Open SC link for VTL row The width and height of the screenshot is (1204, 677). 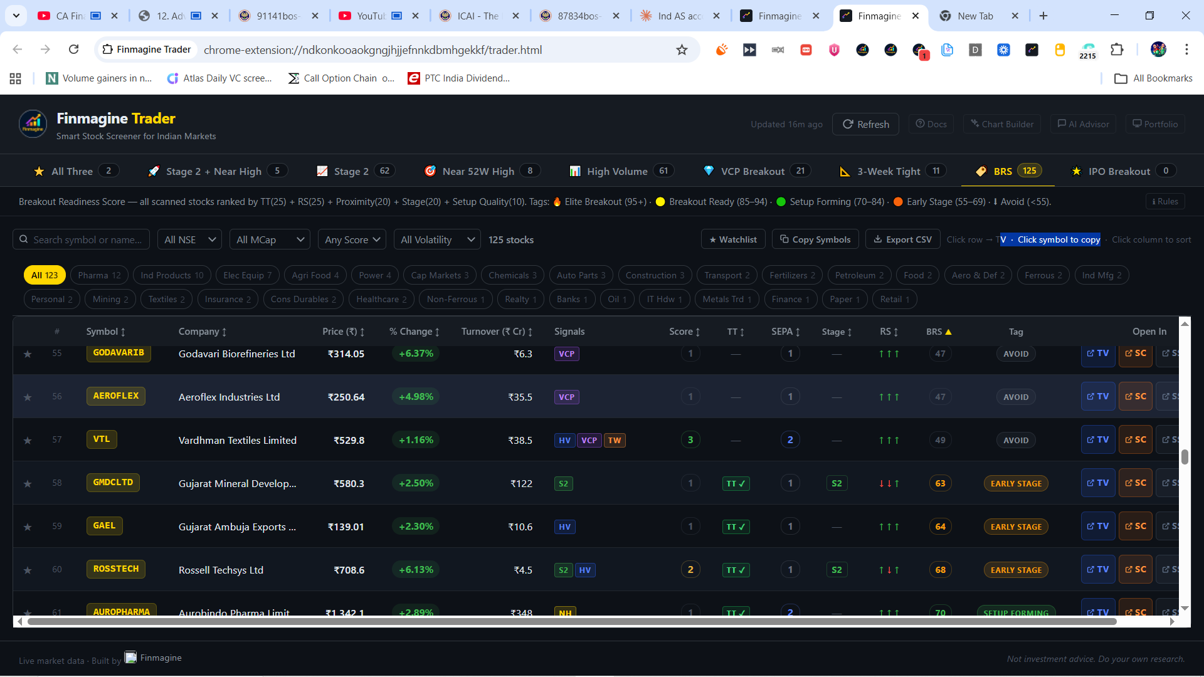tap(1136, 440)
